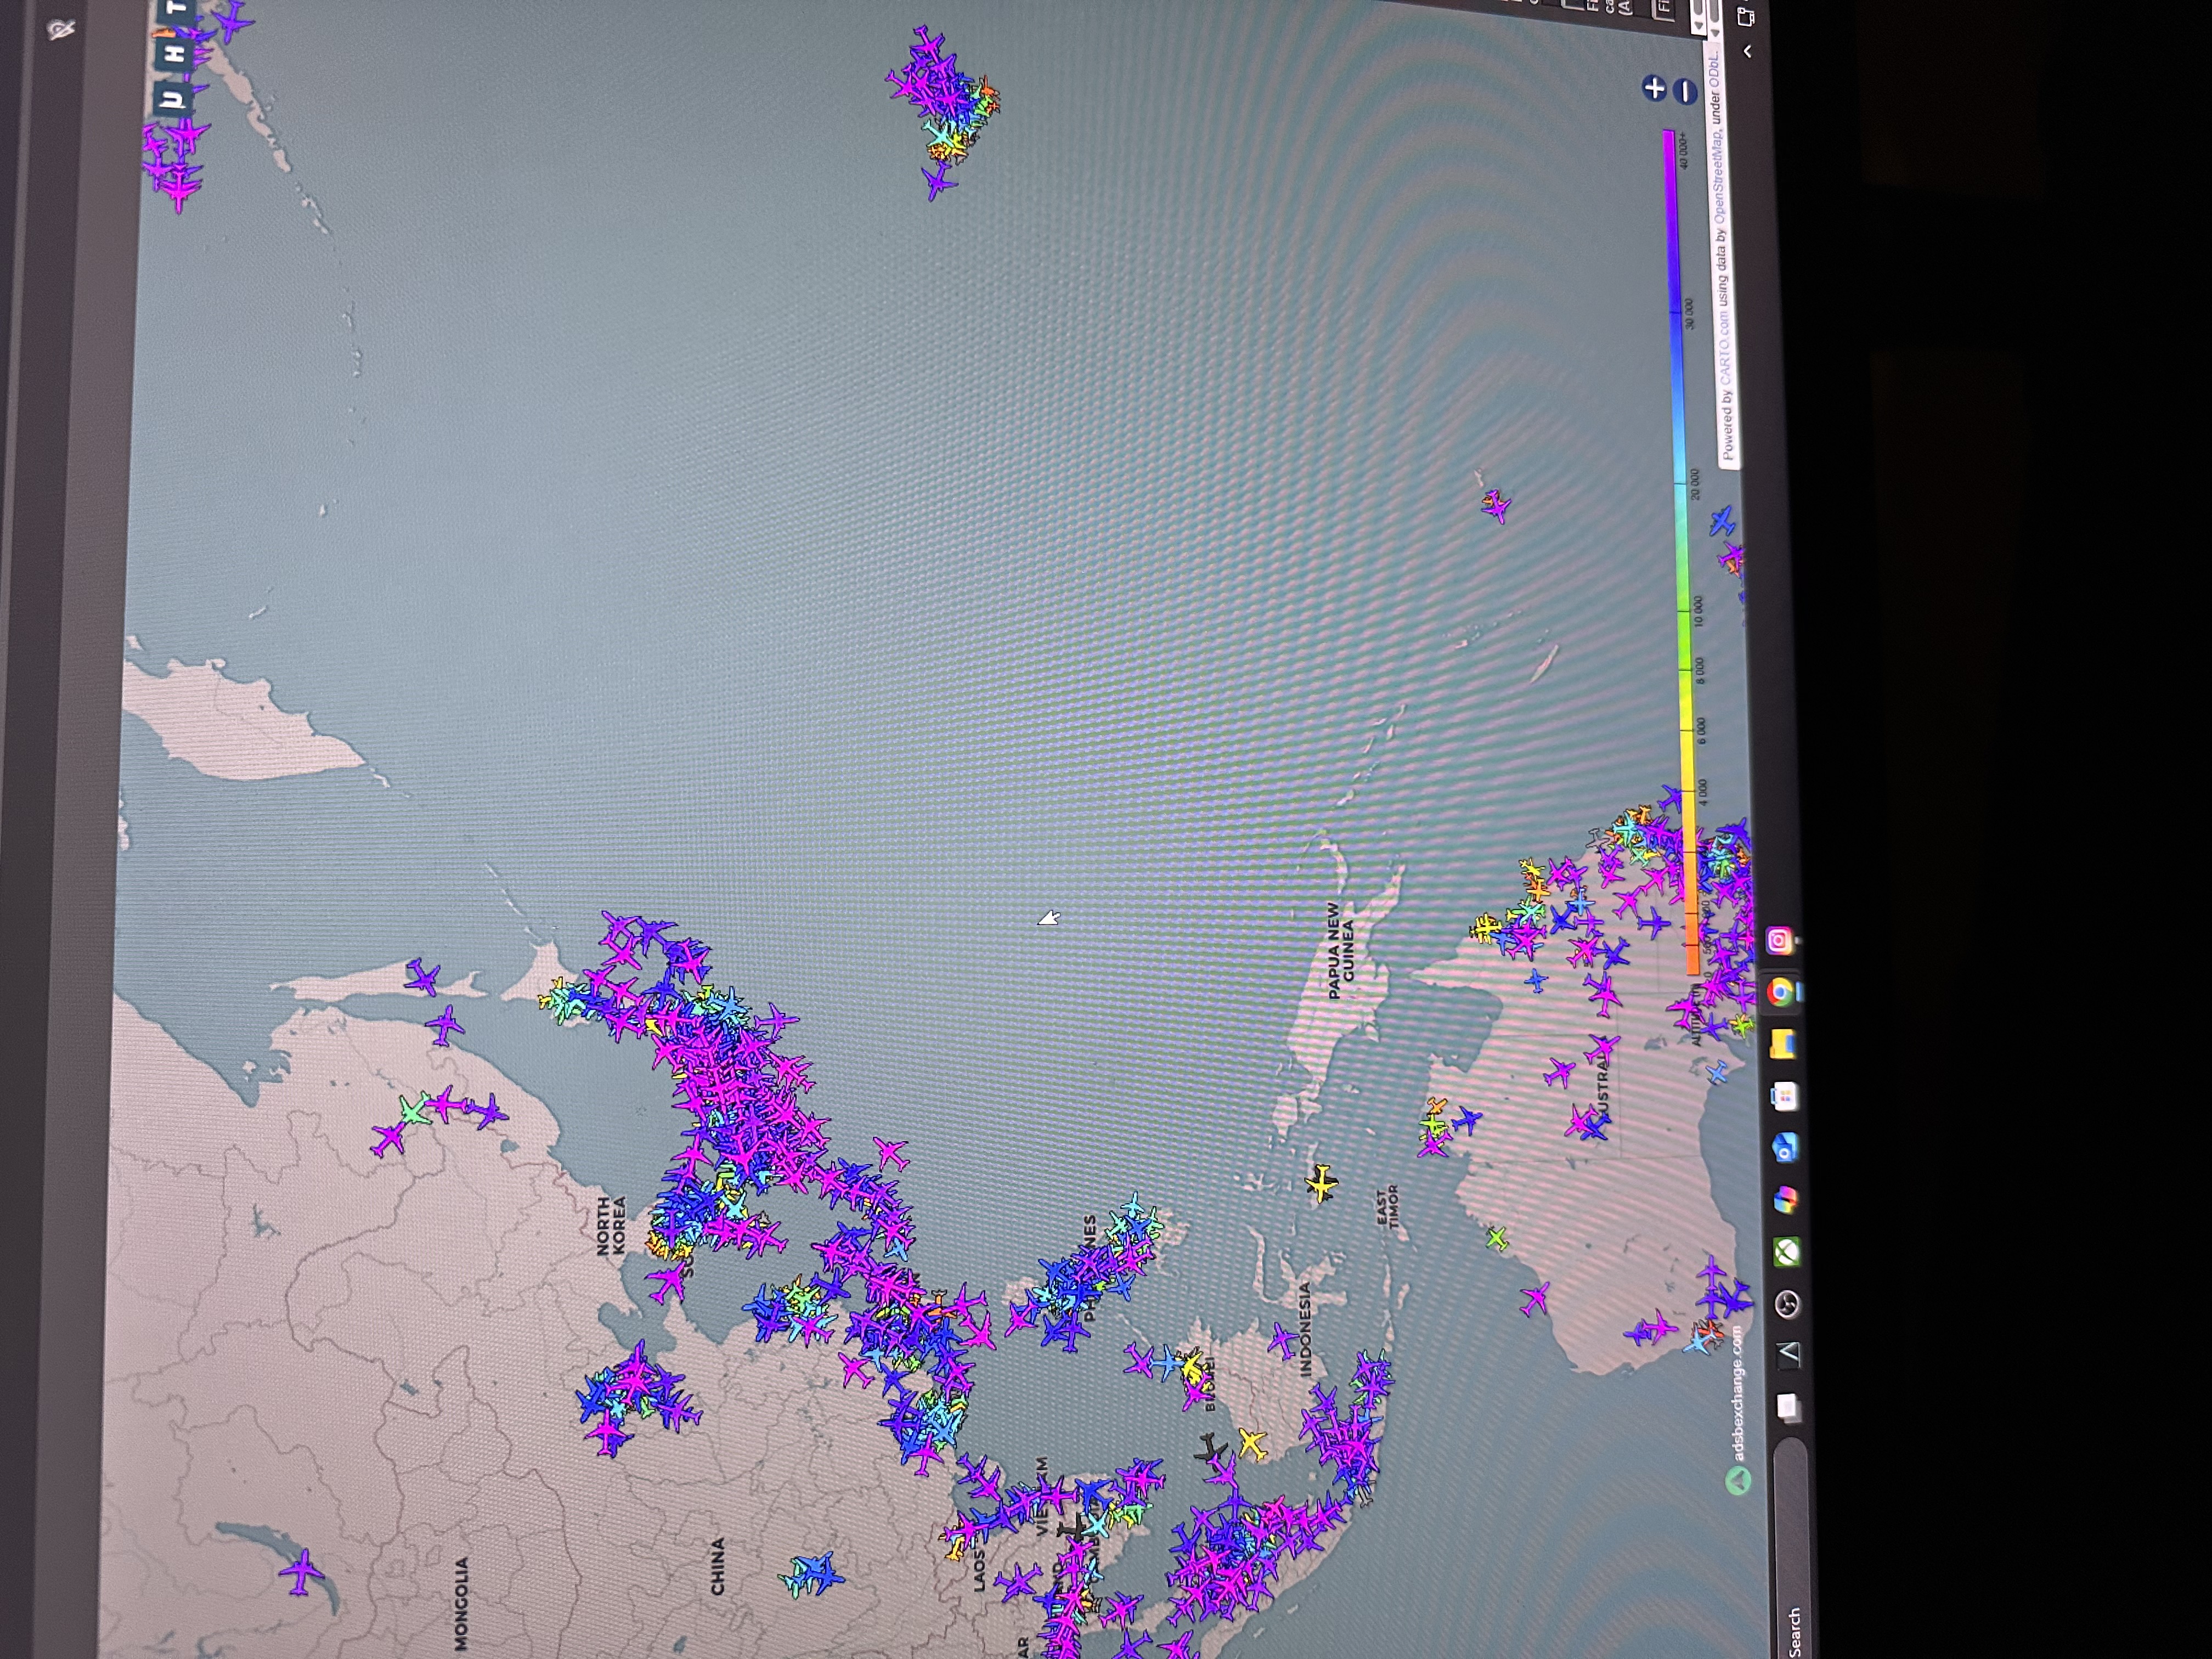The image size is (2212, 1659).
Task: Click the NORTH KOREA map label
Action: (x=611, y=1225)
